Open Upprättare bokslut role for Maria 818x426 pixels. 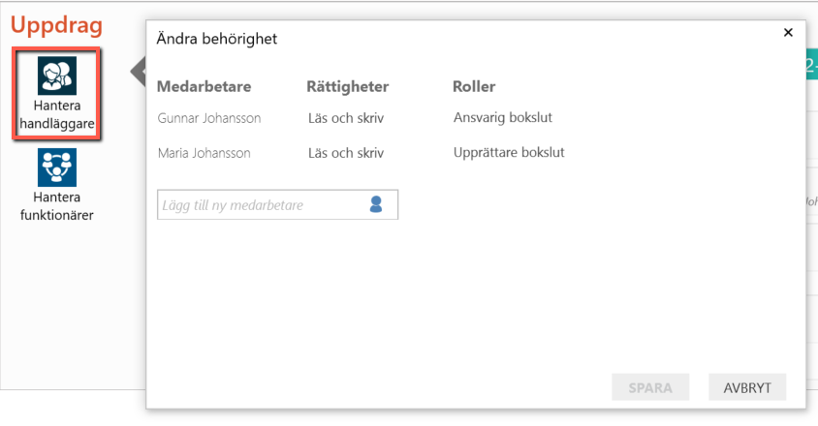click(x=509, y=153)
